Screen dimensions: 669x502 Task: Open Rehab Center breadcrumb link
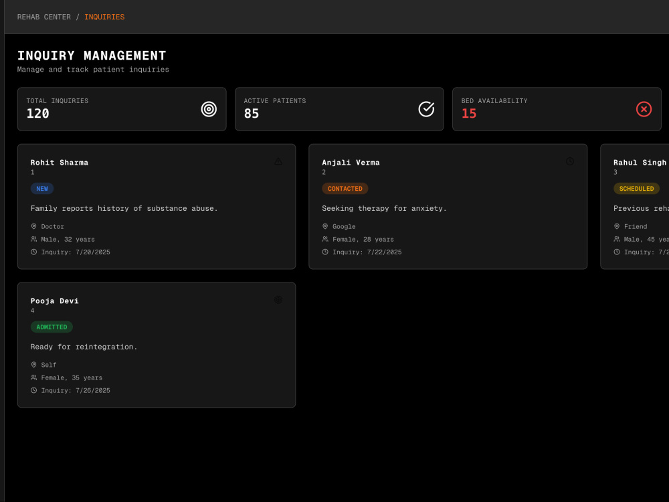click(44, 17)
